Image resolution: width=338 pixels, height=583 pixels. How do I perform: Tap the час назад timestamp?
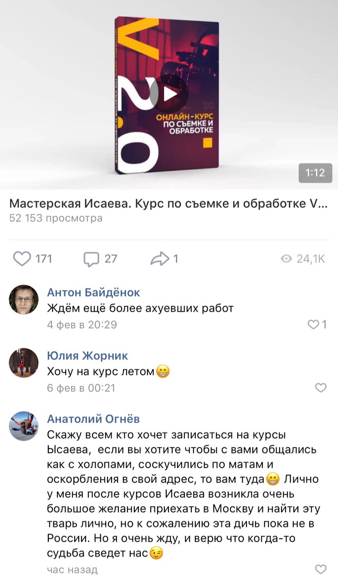(x=72, y=569)
